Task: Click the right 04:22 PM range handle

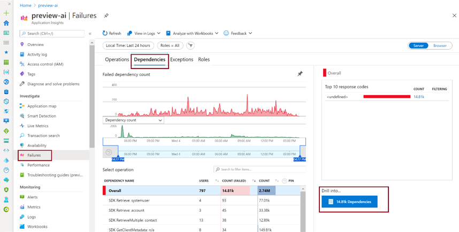Action: (300, 159)
